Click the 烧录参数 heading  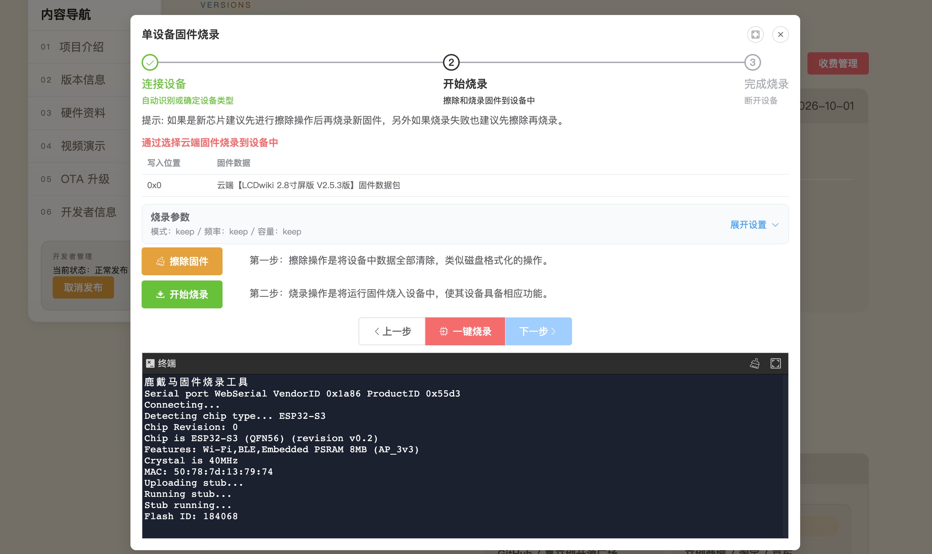(x=170, y=217)
